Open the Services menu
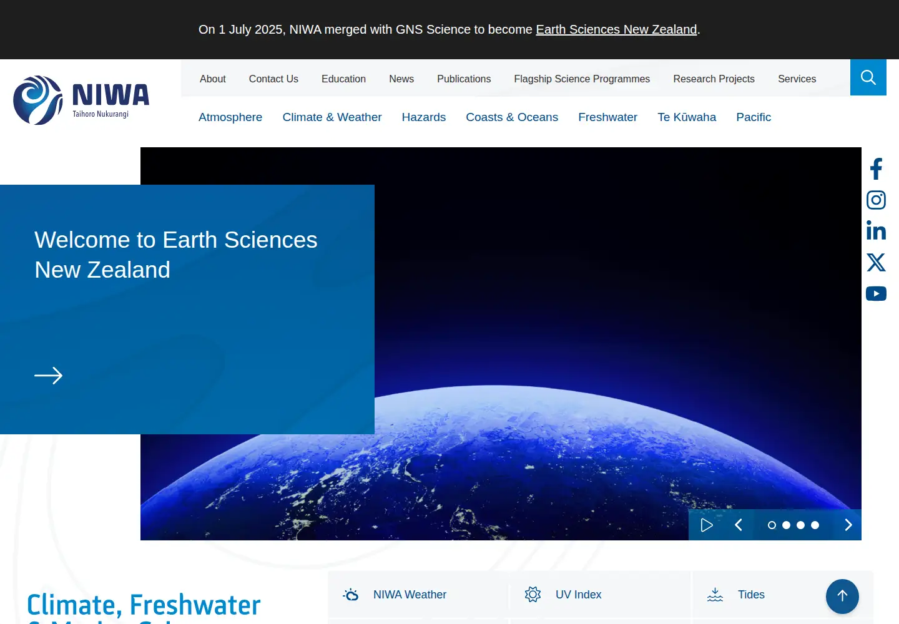 coord(797,79)
